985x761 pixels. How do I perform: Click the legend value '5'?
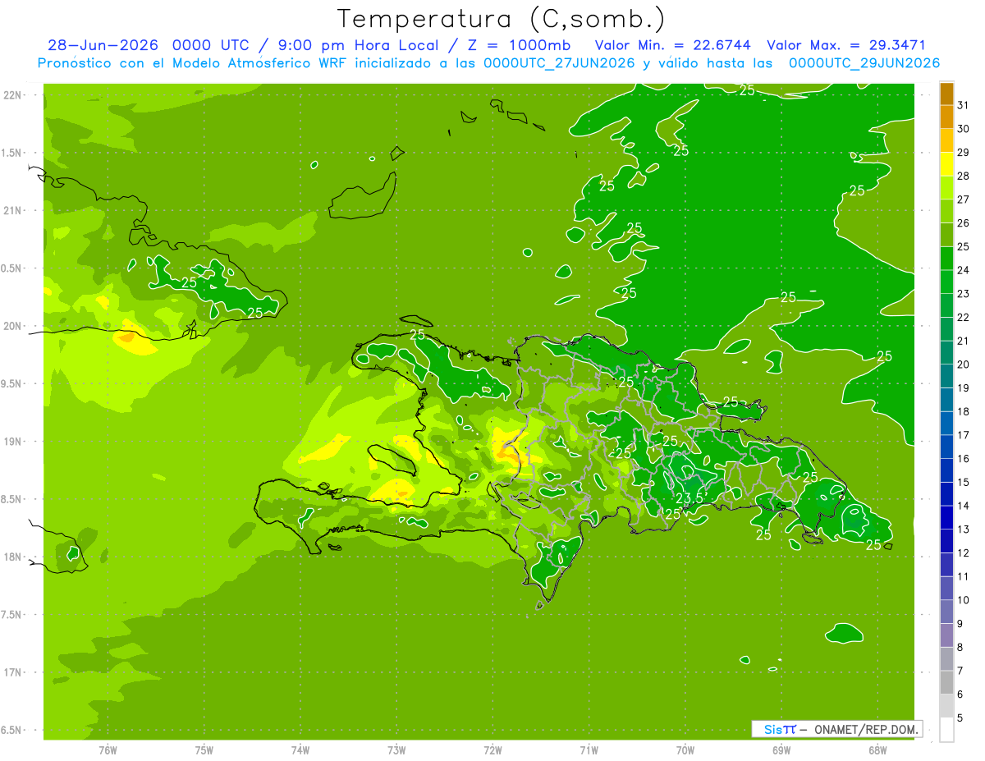(x=960, y=718)
